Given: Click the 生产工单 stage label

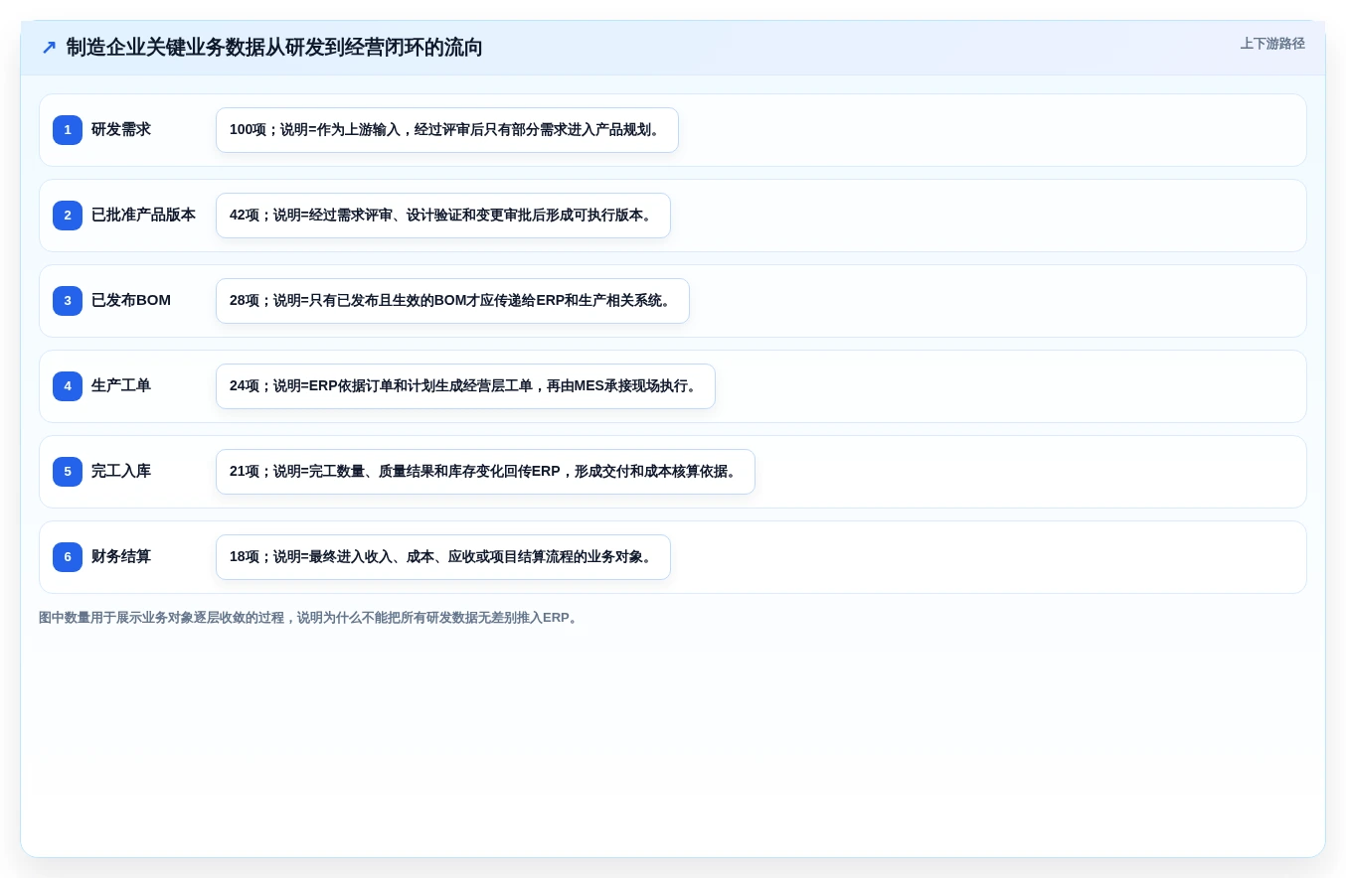Looking at the screenshot, I should point(121,386).
